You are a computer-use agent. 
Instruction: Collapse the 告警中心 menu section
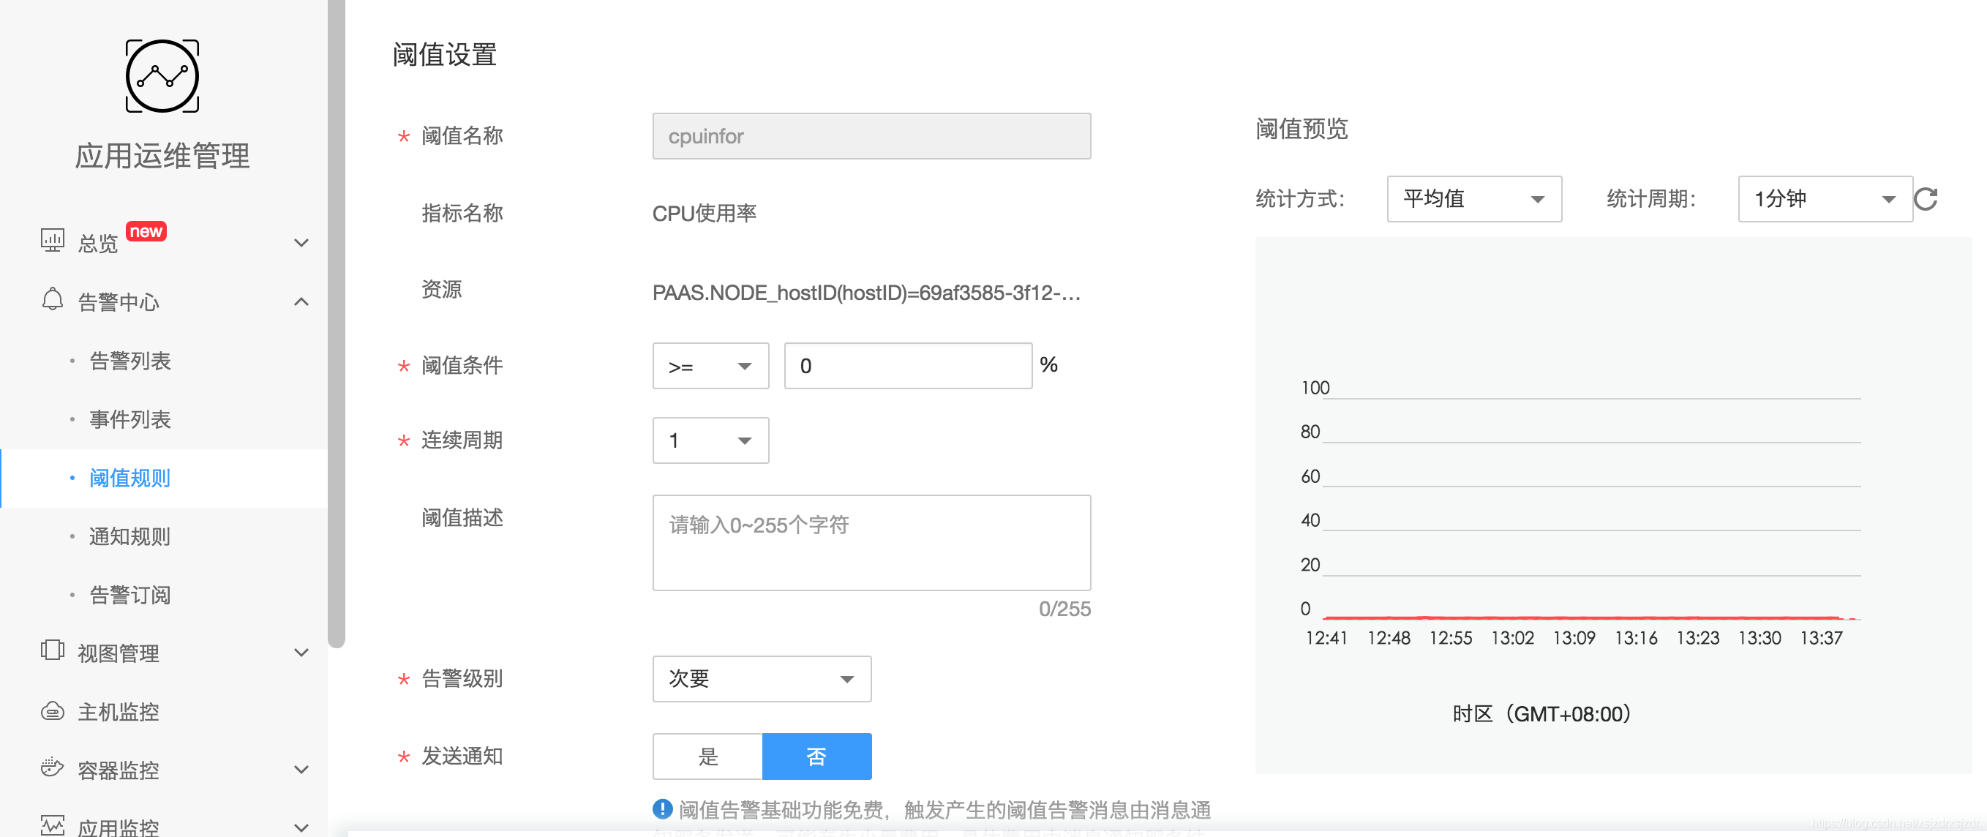301,301
